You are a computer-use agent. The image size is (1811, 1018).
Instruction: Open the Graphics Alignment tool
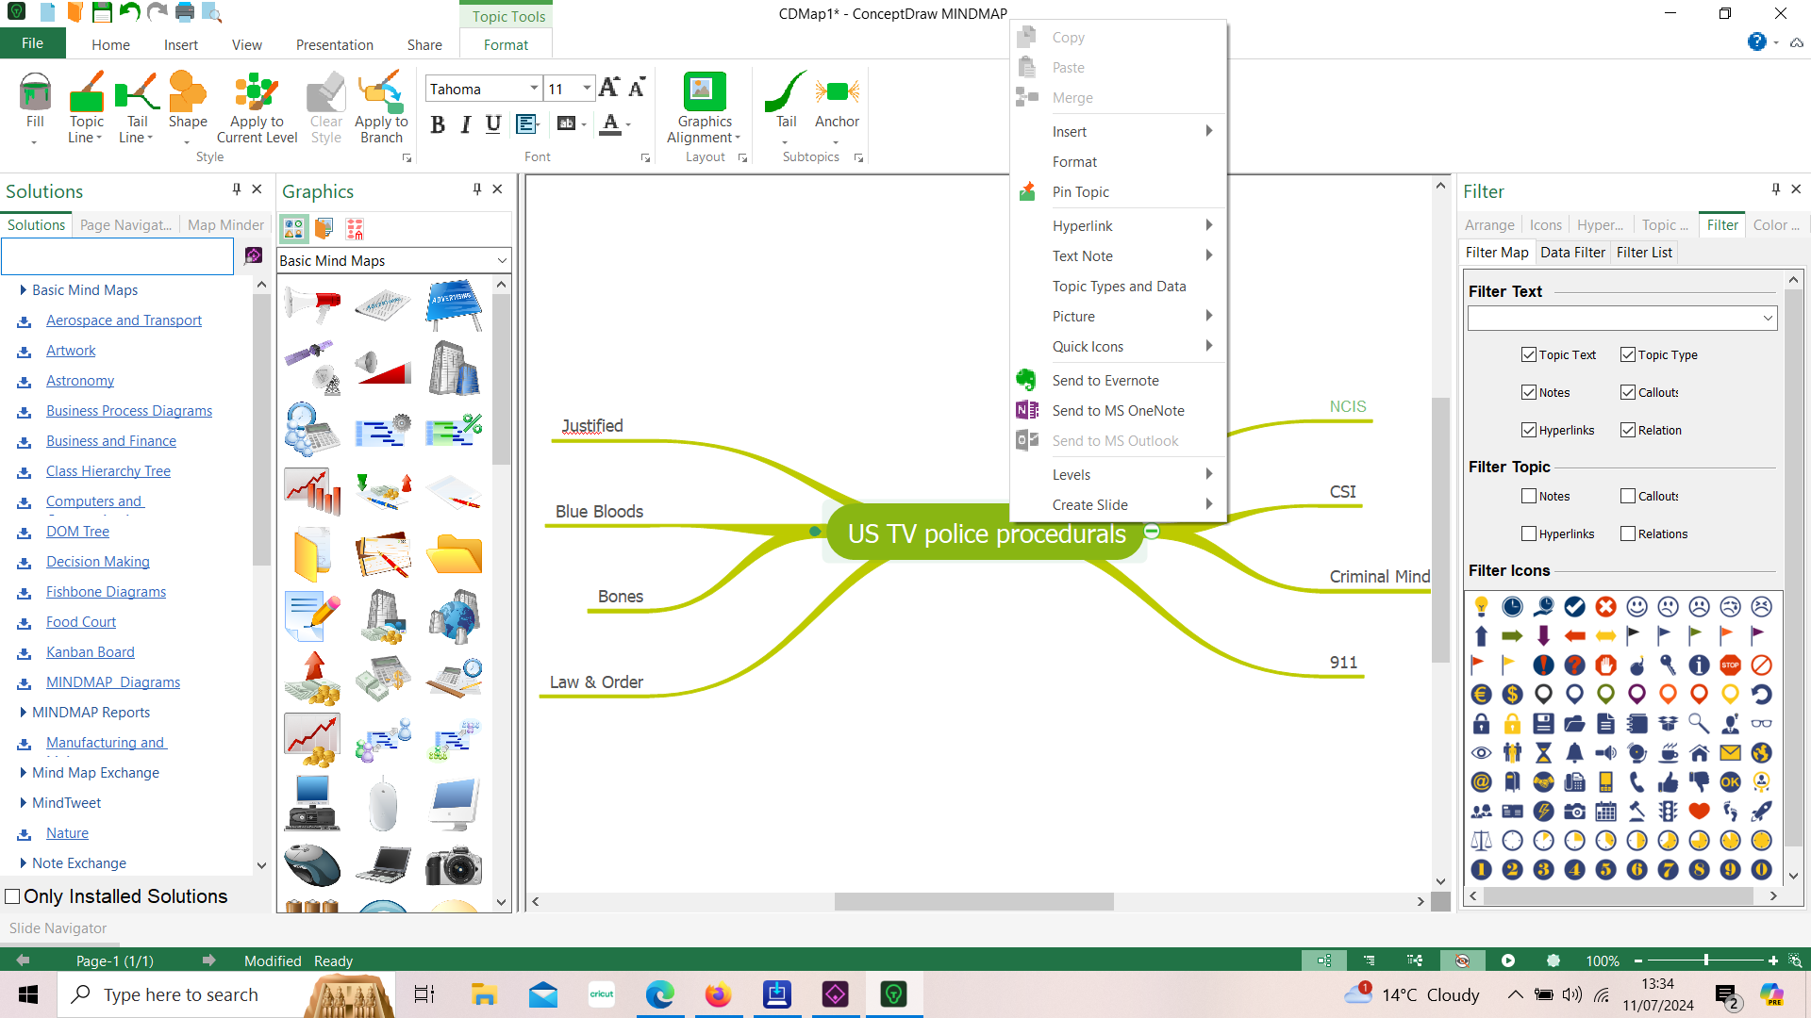point(703,106)
